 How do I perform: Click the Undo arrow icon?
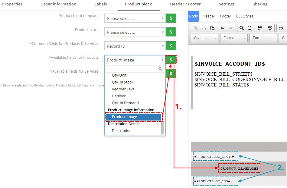(222, 28)
